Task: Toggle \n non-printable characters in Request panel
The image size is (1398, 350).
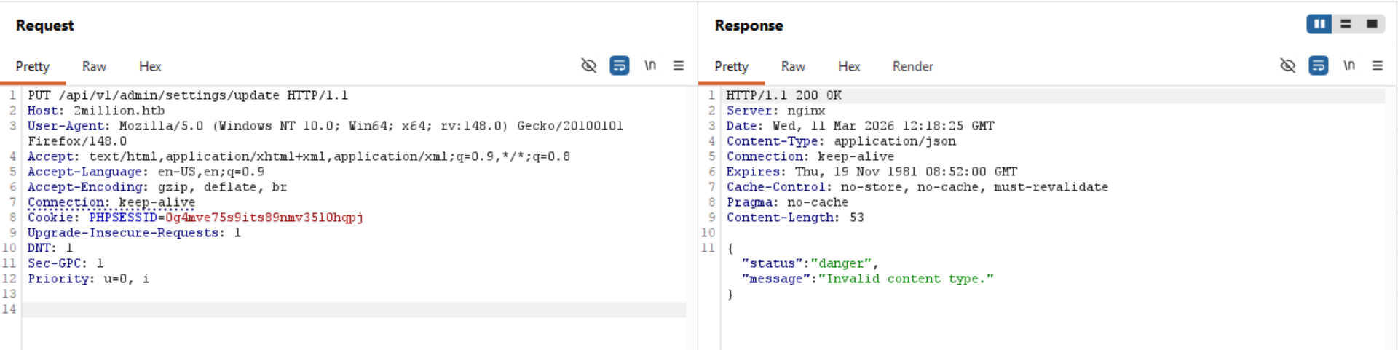Action: (x=650, y=65)
